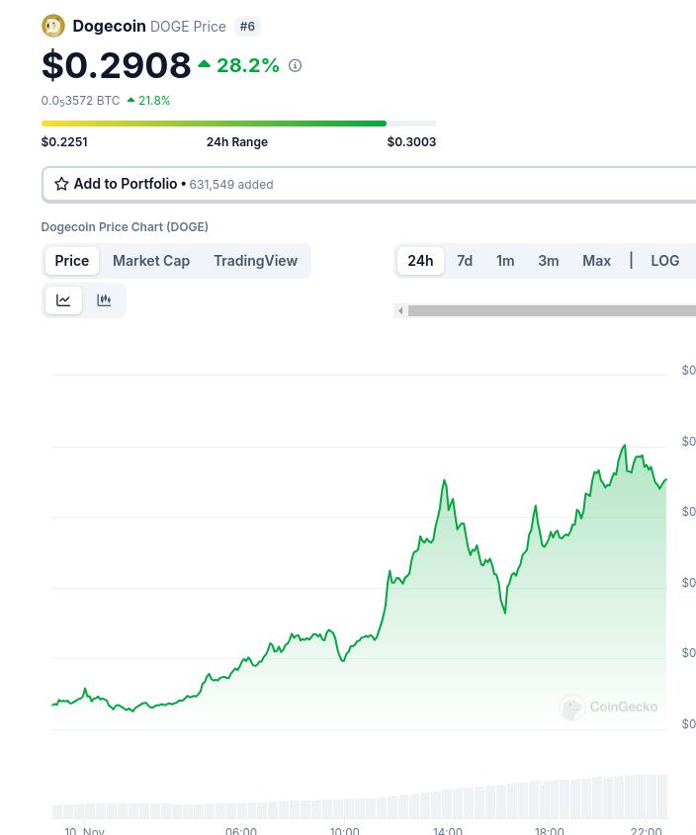The height and width of the screenshot is (835, 696).
Task: Click the info icon beside 28.2%
Action: (295, 66)
